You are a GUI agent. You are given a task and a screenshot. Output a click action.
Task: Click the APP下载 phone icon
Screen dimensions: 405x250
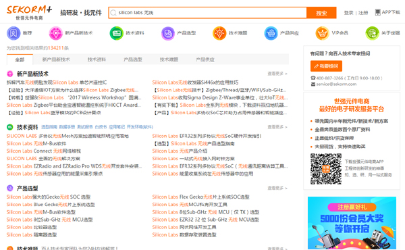pos(377,12)
